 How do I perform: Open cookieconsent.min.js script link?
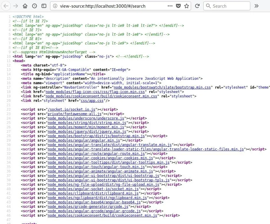pyautogui.click(x=103, y=215)
